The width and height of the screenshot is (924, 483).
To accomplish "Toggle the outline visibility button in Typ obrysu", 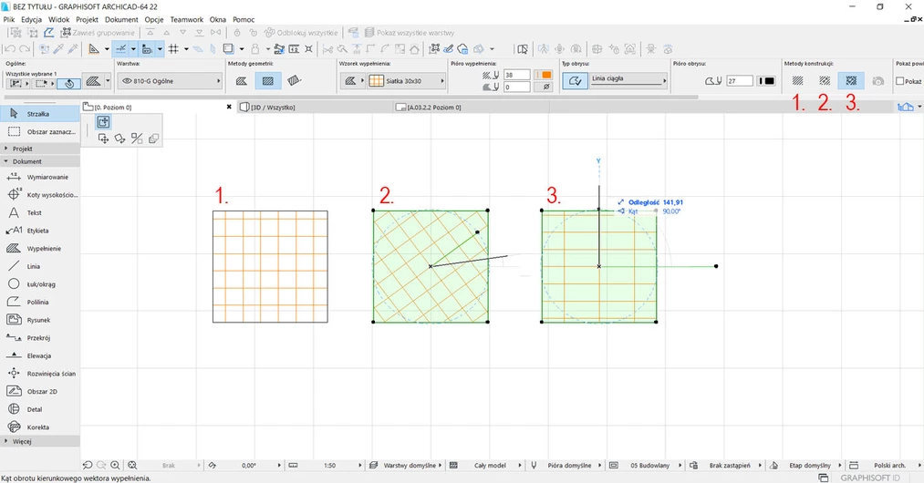I will [x=576, y=81].
